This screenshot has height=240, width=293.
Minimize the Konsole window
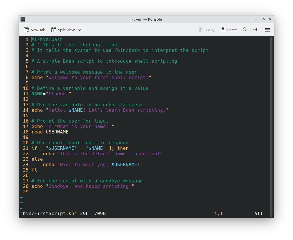tap(256, 19)
